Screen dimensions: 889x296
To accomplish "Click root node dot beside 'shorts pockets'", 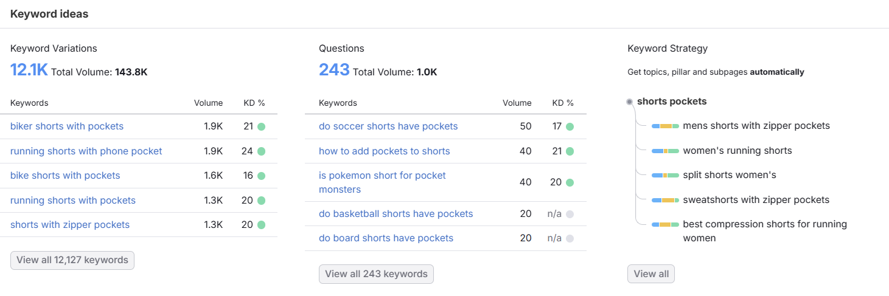I will click(630, 102).
